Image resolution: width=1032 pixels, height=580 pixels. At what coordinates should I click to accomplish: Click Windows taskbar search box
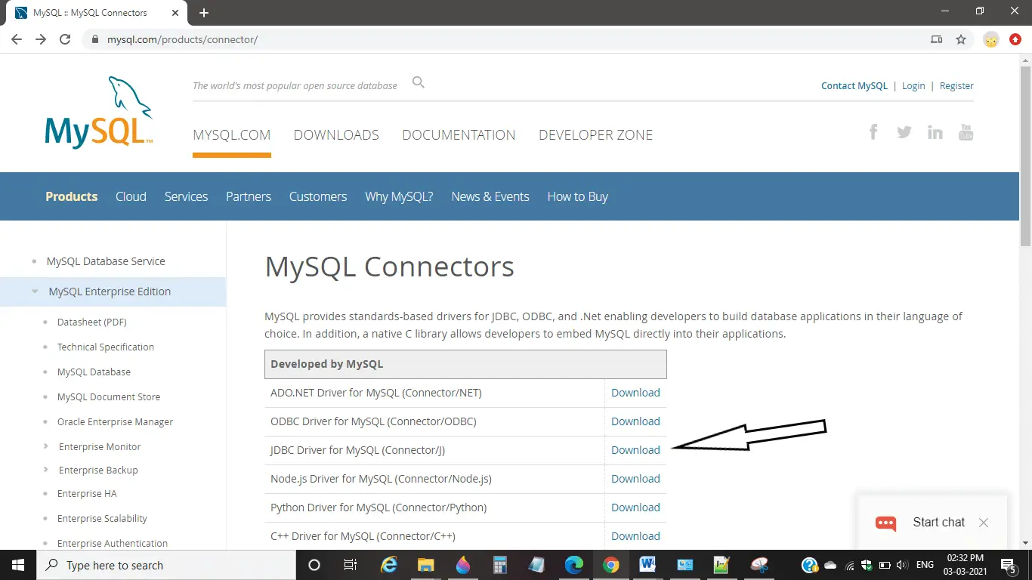click(x=165, y=565)
